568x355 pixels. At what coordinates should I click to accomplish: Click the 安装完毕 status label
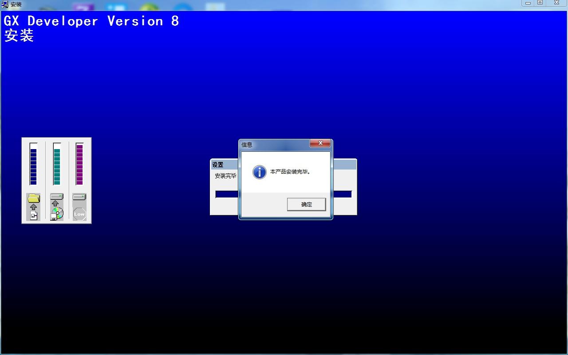[225, 176]
